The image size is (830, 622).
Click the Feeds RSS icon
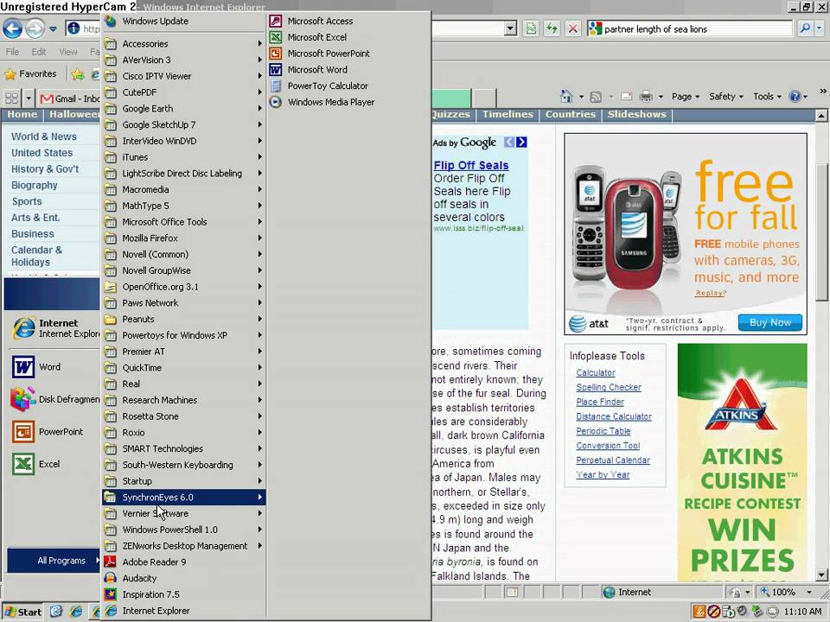(x=596, y=97)
